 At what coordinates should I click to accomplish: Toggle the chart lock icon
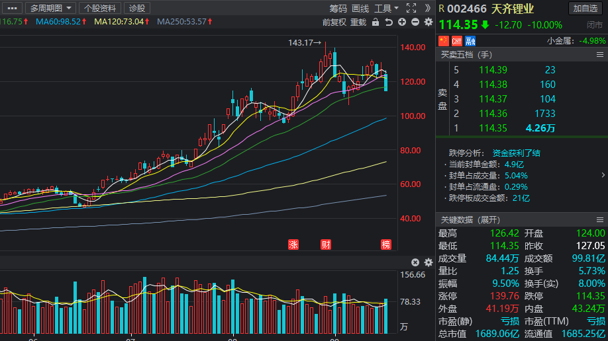tap(376, 22)
